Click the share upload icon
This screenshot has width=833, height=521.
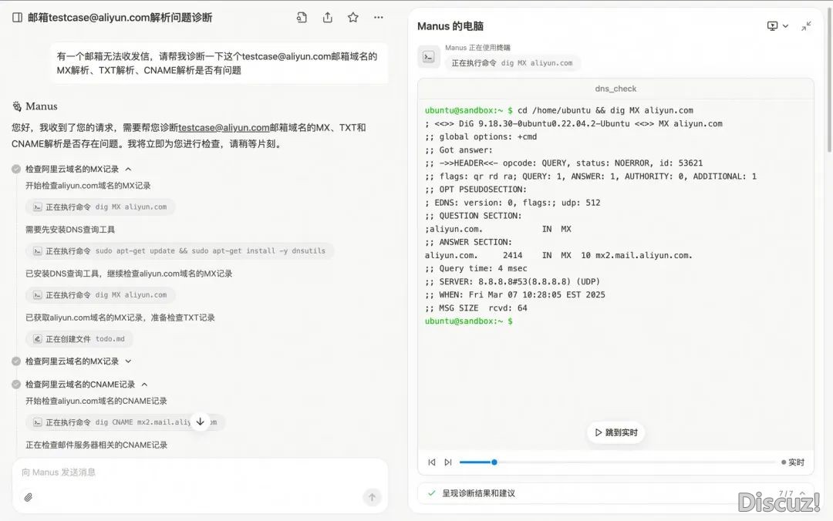pyautogui.click(x=327, y=18)
